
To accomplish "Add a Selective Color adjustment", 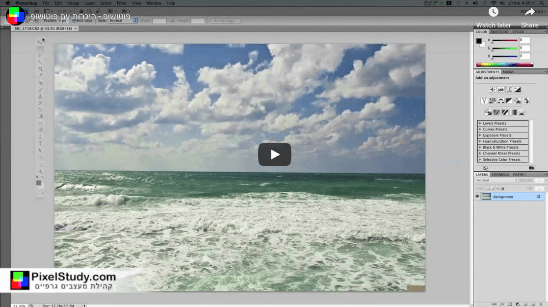I will 522,112.
